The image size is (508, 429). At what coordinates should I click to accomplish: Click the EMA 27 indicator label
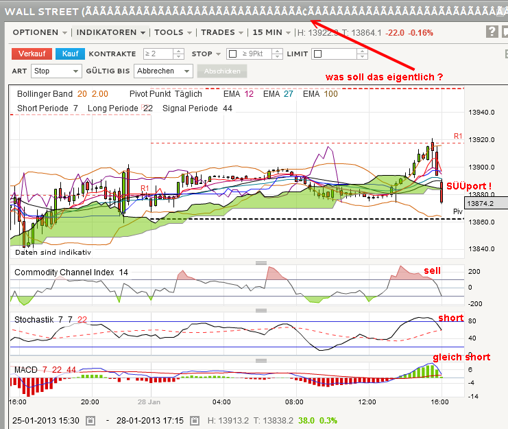[x=278, y=94]
